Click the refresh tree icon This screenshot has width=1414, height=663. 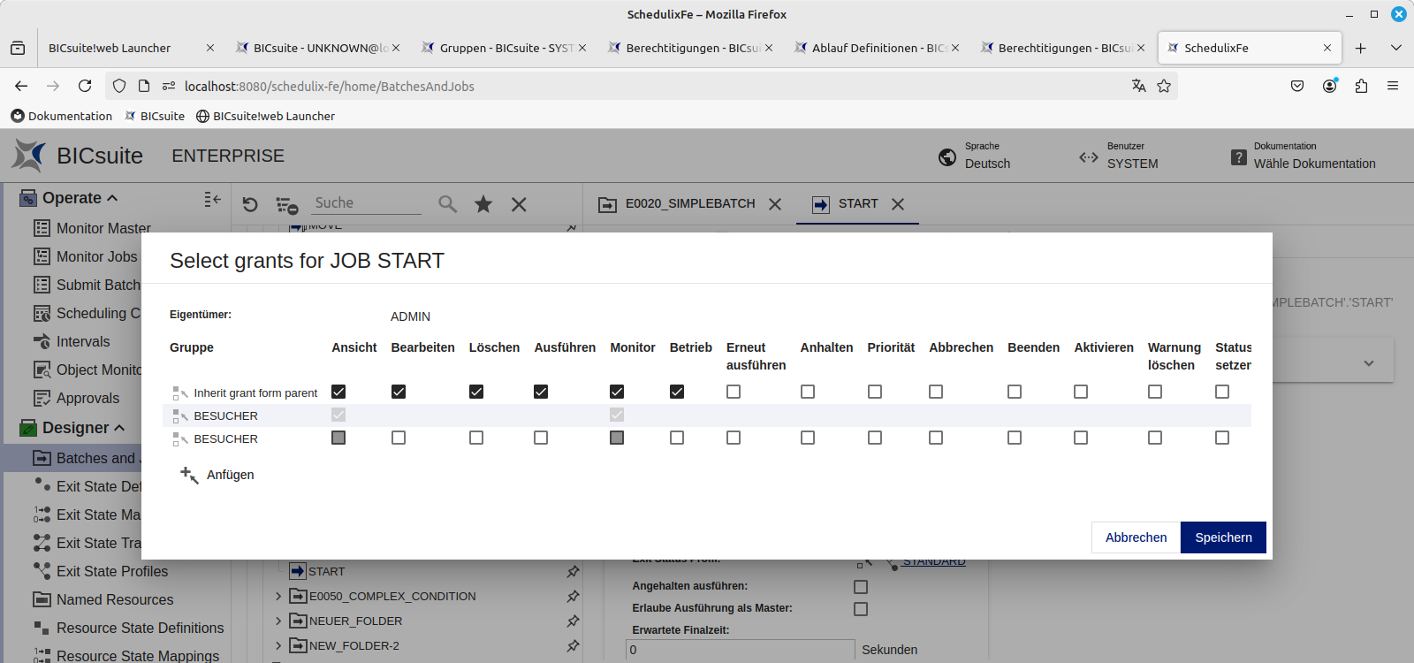tap(250, 204)
